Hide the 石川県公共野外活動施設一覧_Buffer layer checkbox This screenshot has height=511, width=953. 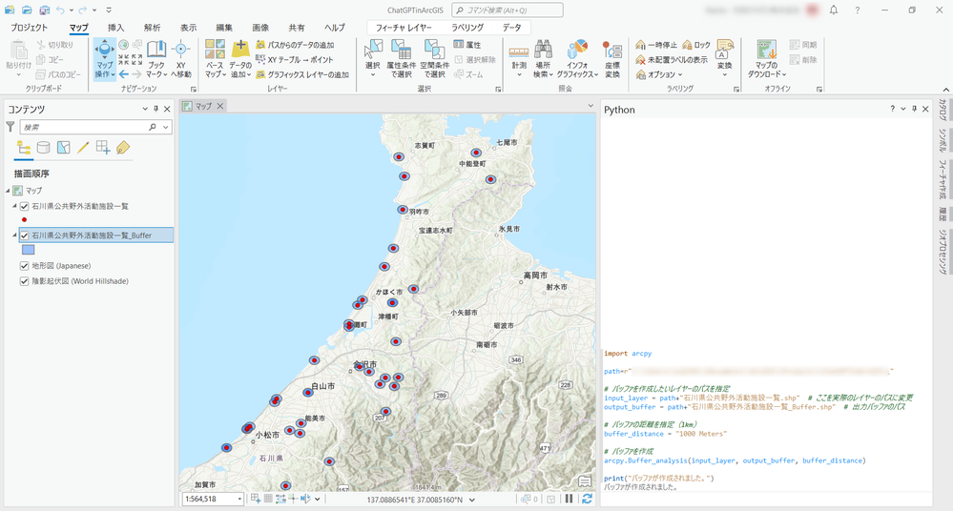click(x=25, y=235)
